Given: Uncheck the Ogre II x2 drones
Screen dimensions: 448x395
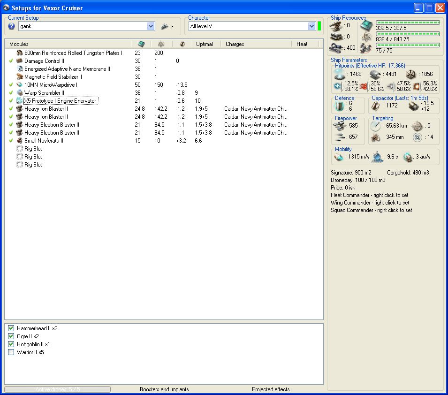Looking at the screenshot, I should click(x=11, y=336).
